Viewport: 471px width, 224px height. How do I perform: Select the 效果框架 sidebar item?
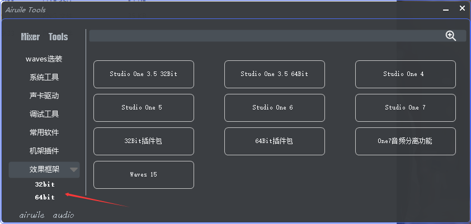[44, 170]
